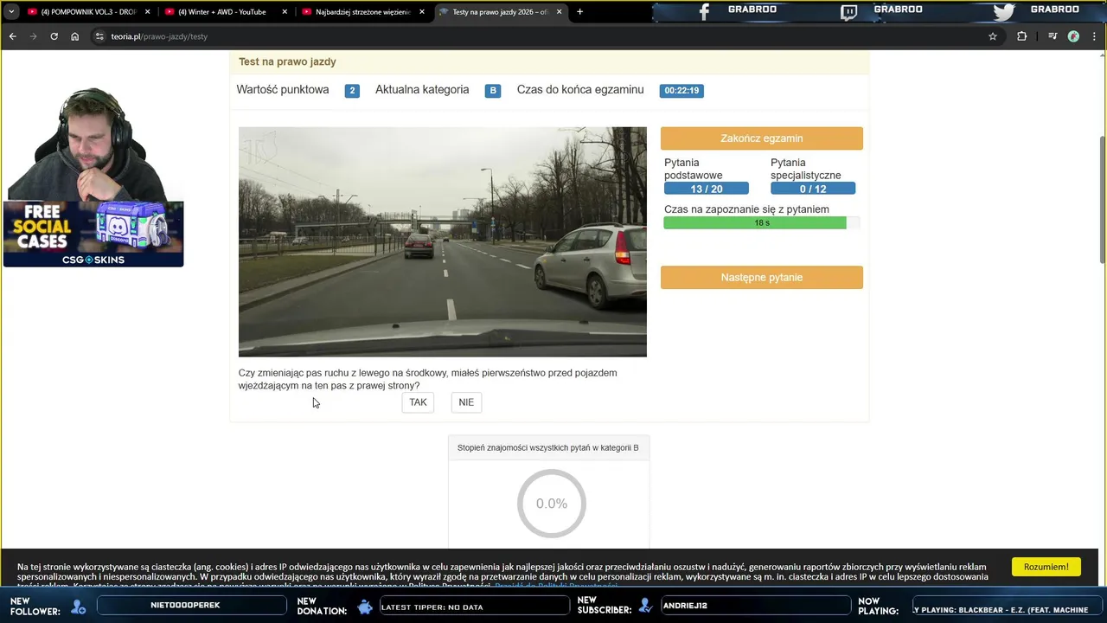Bookmark this page with the star icon
Image resolution: width=1107 pixels, height=623 pixels.
(x=993, y=36)
